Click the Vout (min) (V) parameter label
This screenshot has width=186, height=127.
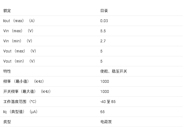click(19, 61)
